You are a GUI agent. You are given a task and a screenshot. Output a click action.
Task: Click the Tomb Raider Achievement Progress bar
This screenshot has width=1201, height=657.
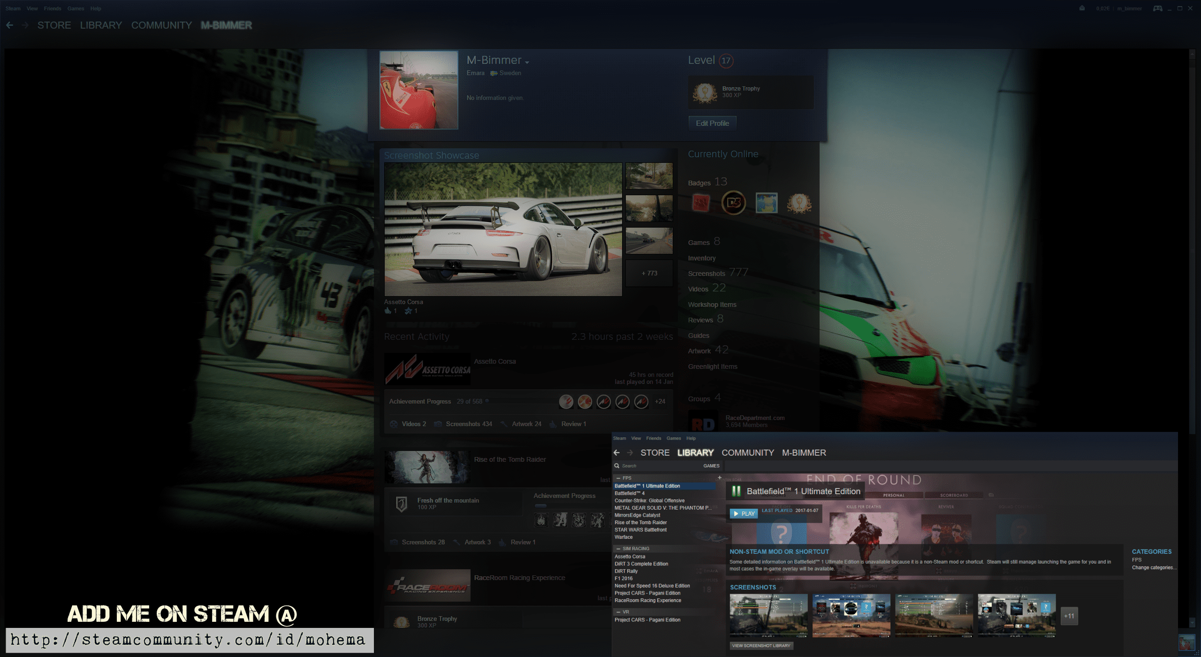coord(572,506)
